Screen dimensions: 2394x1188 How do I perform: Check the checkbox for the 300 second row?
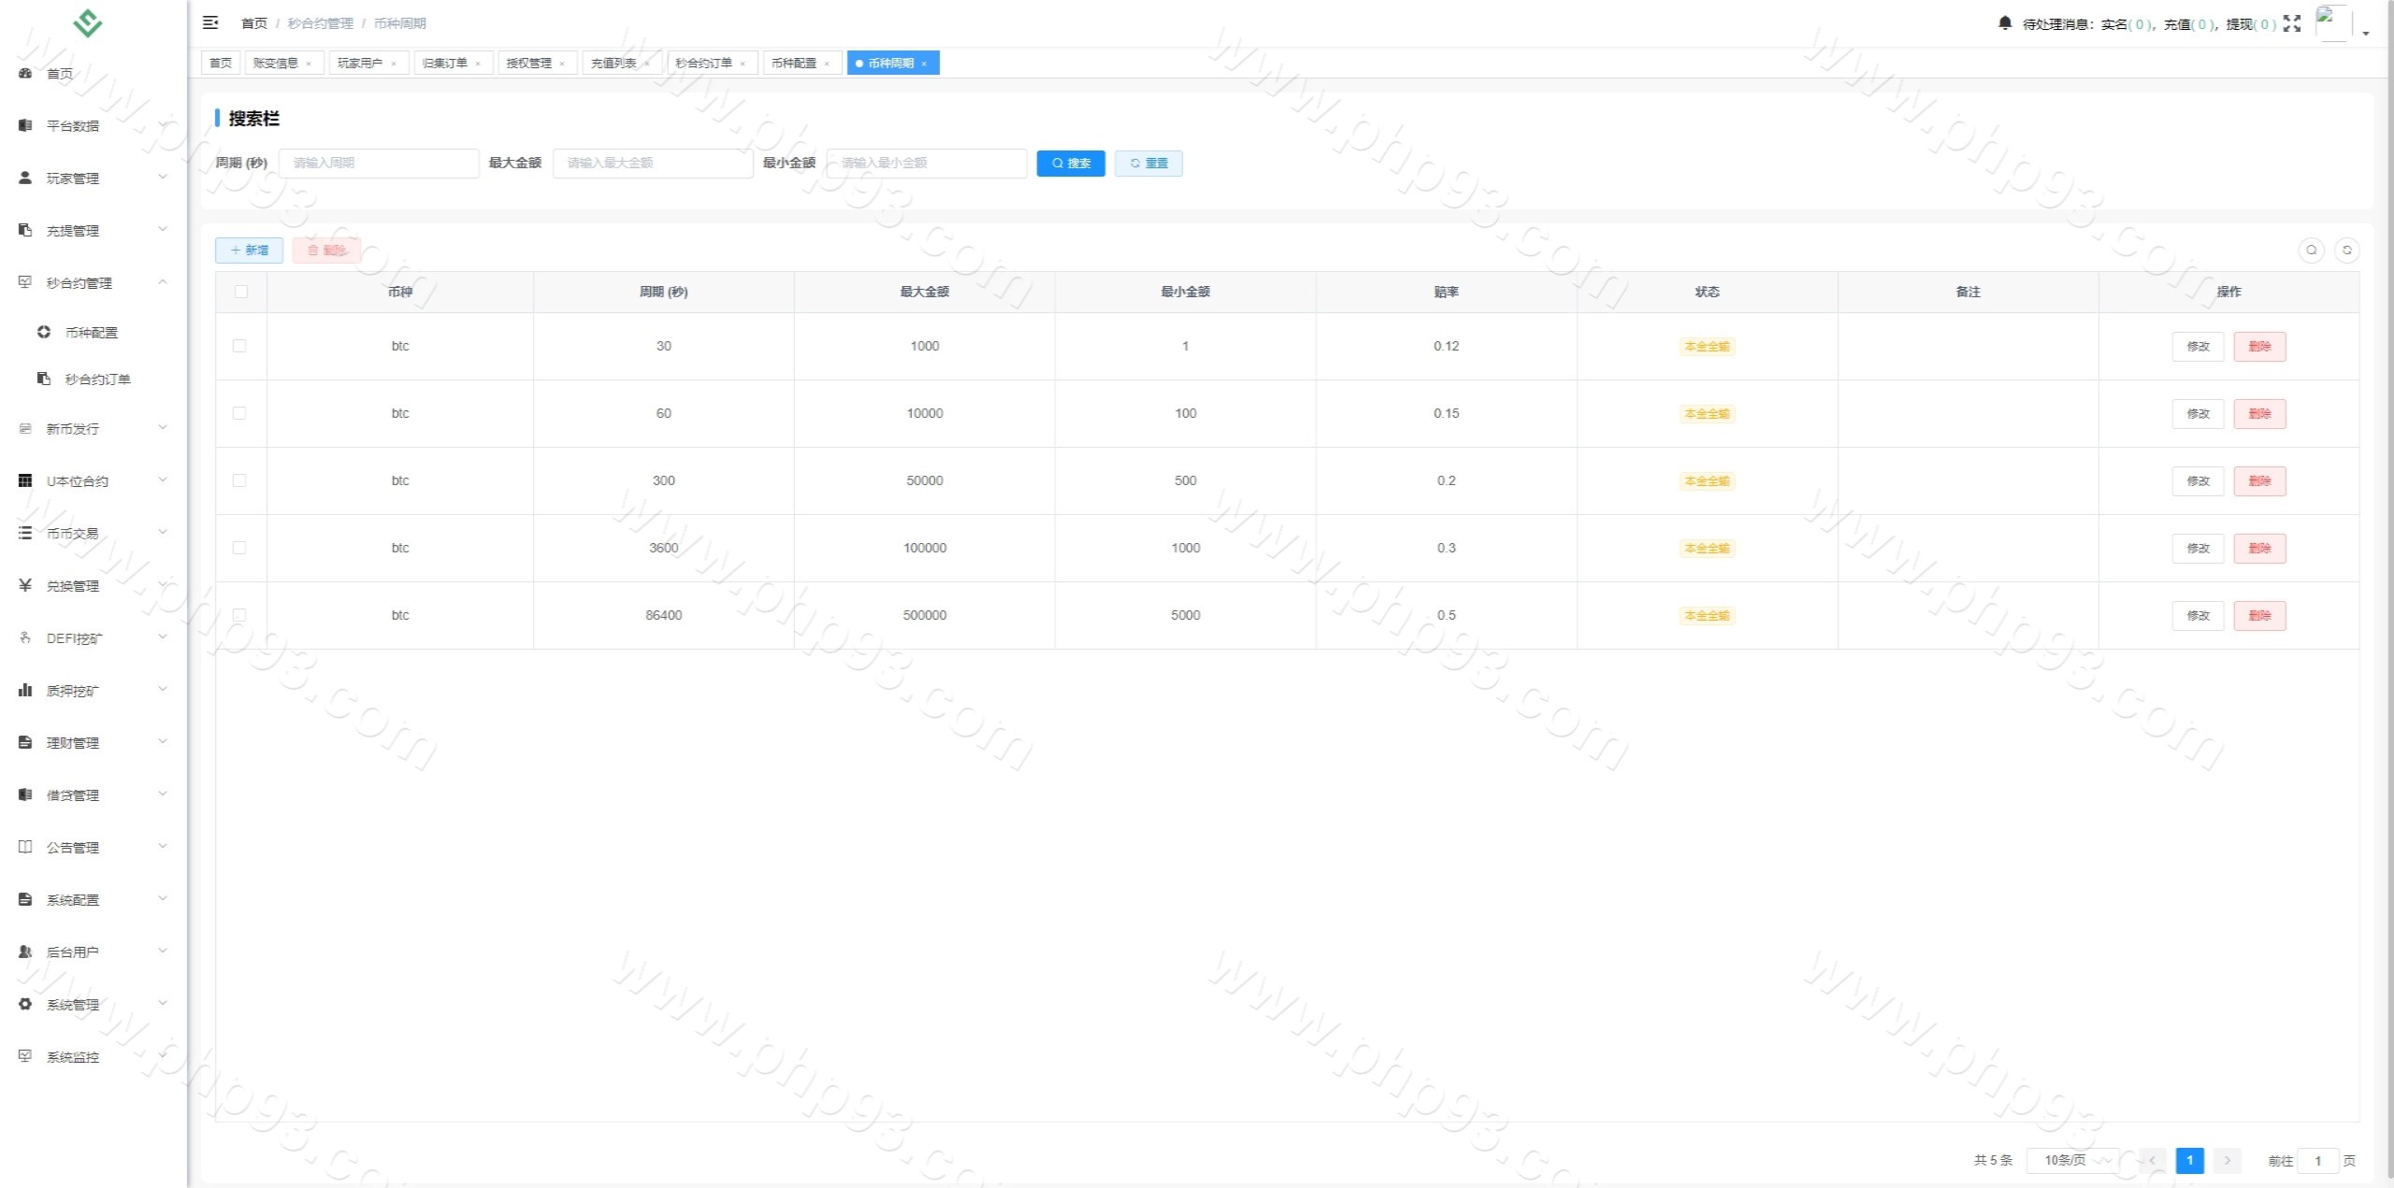[x=239, y=480]
